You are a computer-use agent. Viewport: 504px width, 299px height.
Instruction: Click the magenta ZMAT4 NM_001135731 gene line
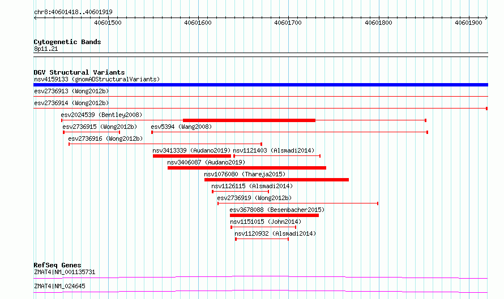[x=260, y=277]
